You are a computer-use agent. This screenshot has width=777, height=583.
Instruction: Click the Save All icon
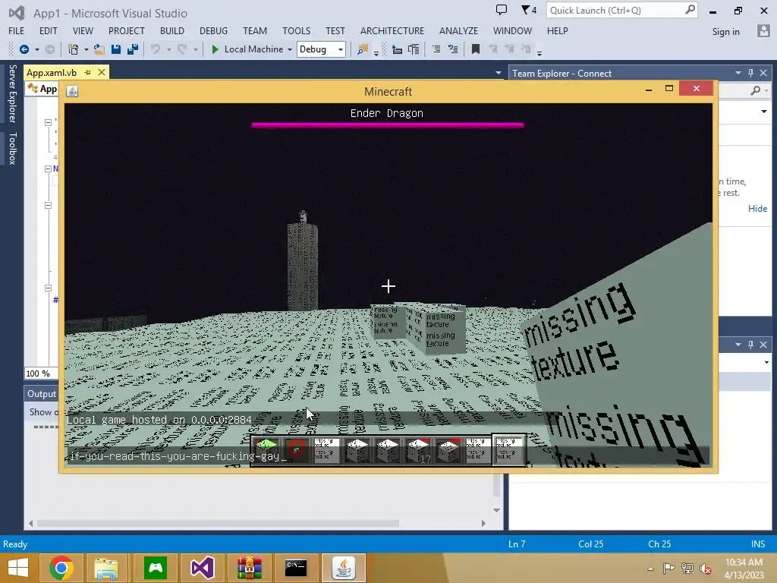point(133,49)
